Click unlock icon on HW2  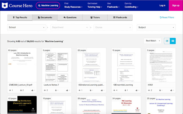(160, 90)
